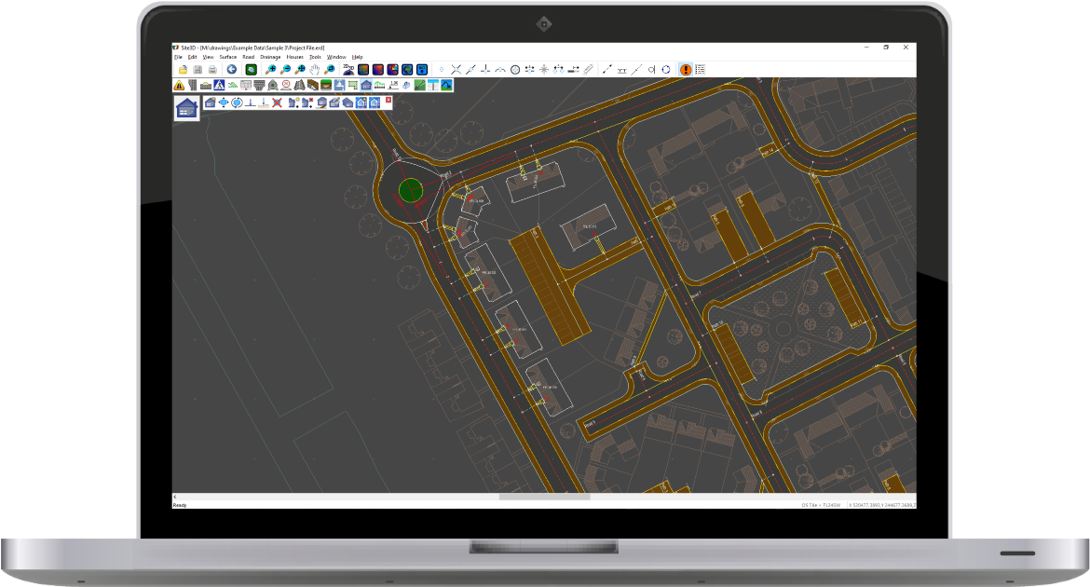Open the Edit menu
The height and width of the screenshot is (587, 1090).
[x=193, y=57]
